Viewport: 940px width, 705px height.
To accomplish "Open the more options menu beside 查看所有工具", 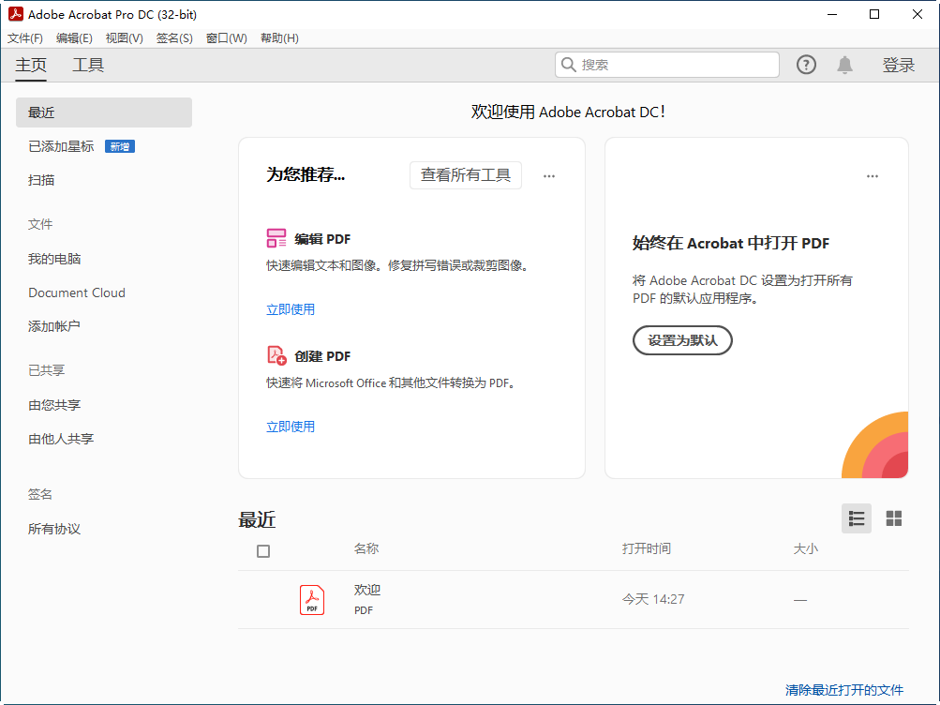I will (549, 176).
